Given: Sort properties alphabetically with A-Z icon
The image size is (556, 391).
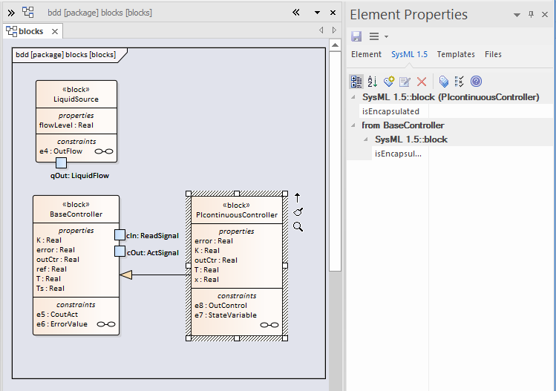Looking at the screenshot, I should coord(373,82).
